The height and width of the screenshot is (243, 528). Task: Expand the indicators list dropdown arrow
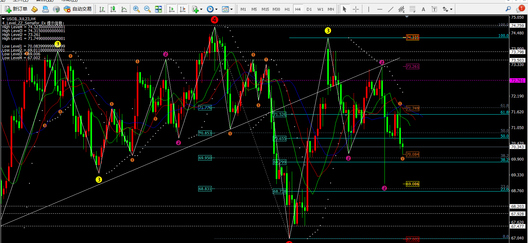click(x=201, y=9)
